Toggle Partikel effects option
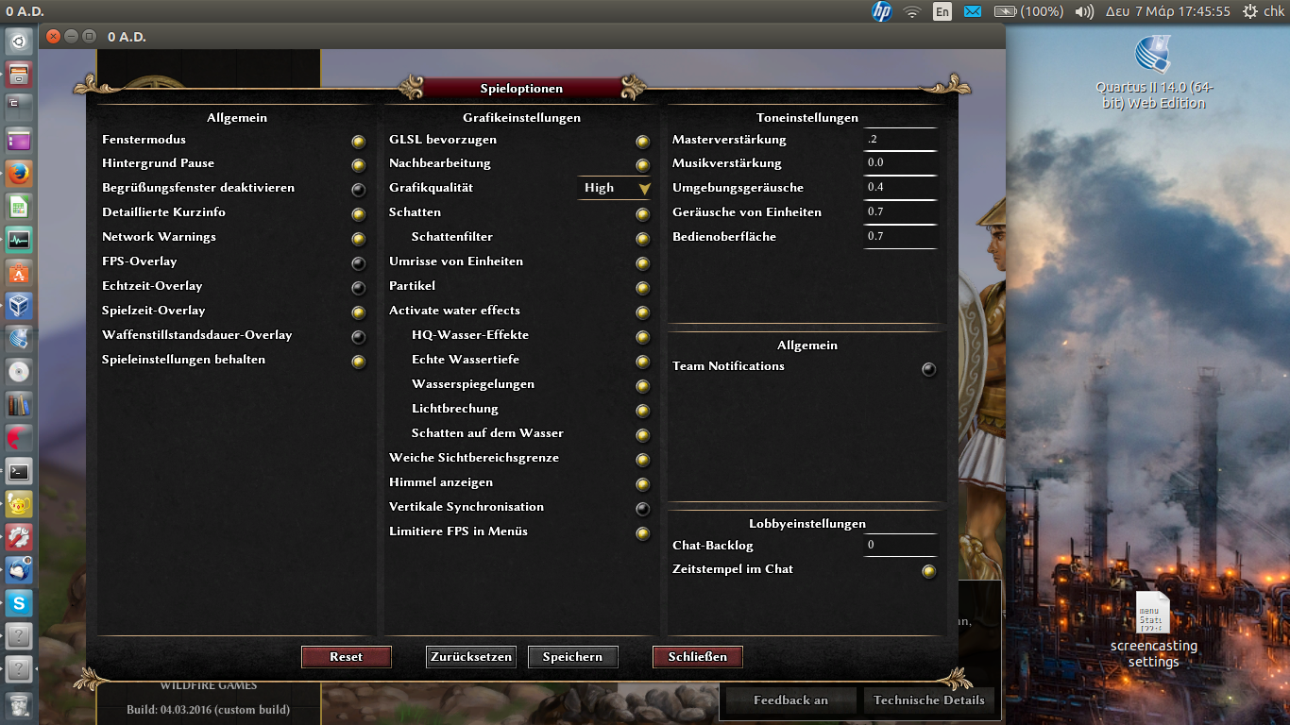This screenshot has width=1290, height=725. tap(643, 288)
